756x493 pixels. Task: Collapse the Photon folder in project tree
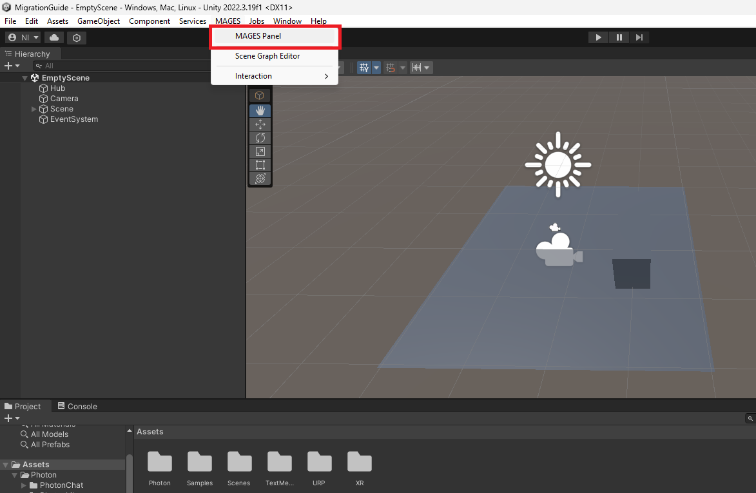pyautogui.click(x=15, y=475)
